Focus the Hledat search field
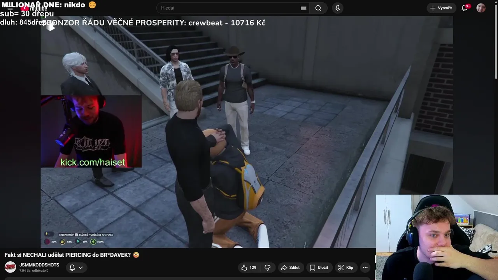498x280 pixels. [x=233, y=8]
